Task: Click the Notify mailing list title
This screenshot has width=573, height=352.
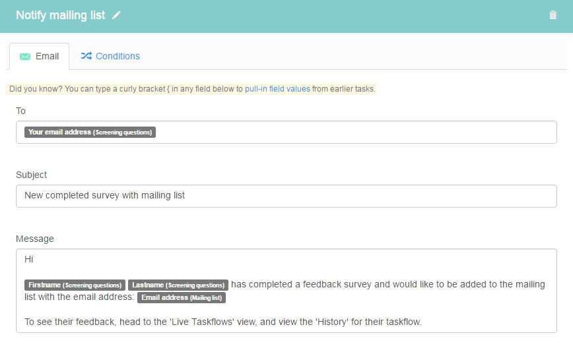Action: [x=60, y=15]
